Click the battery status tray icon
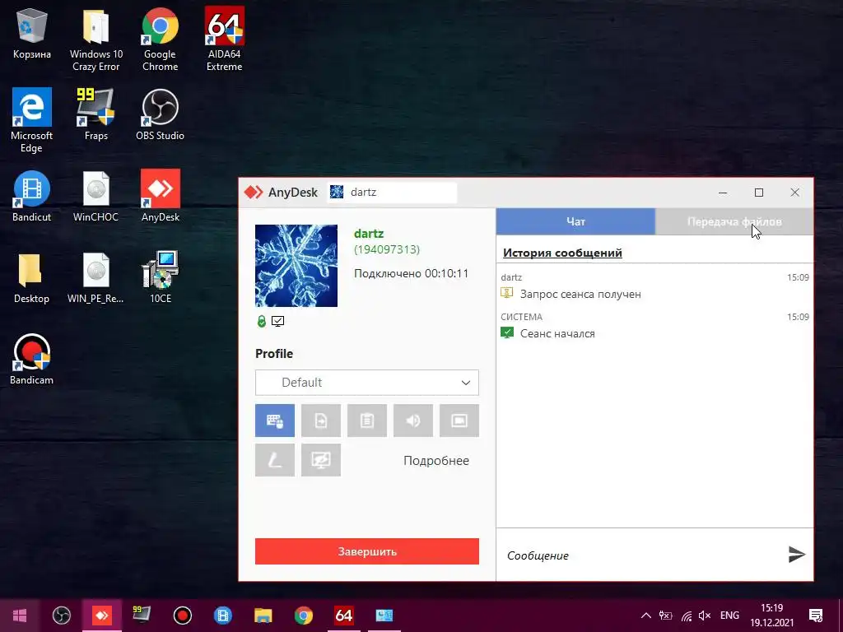Screen dimensions: 843x632 (665, 616)
